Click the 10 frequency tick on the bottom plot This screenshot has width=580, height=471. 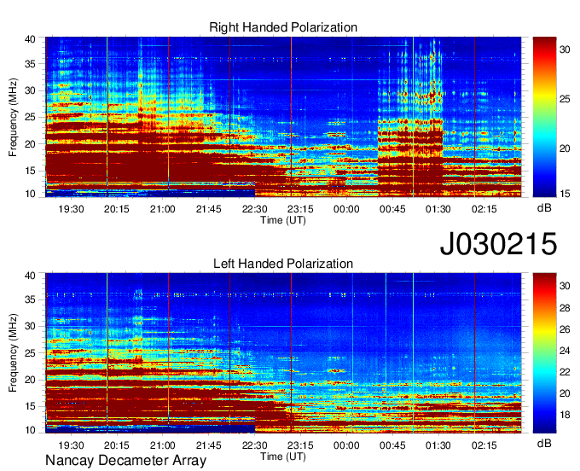pyautogui.click(x=31, y=430)
